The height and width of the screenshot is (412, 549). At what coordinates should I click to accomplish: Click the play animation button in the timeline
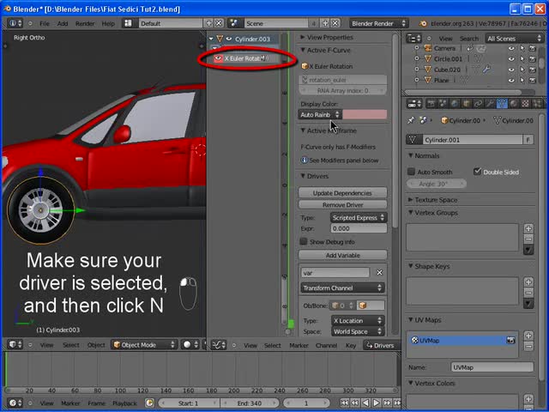[376, 403]
